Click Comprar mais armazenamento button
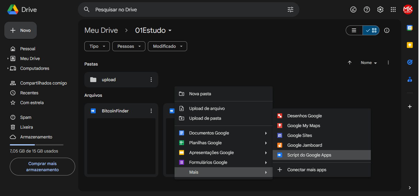419x196 pixels. 42,167
